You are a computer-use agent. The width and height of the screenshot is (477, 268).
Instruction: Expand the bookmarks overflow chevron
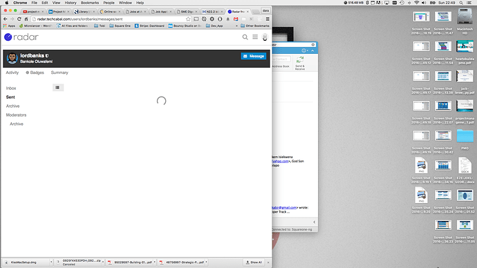236,26
